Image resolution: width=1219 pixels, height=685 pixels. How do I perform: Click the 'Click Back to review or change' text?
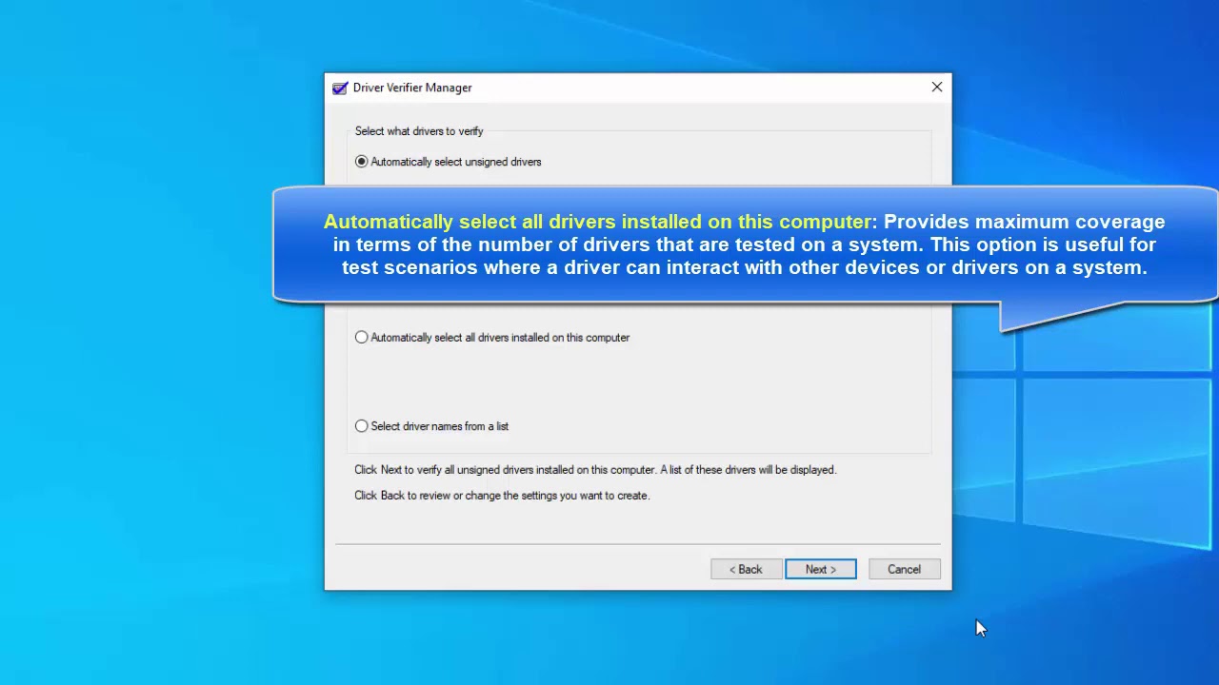[x=502, y=496]
